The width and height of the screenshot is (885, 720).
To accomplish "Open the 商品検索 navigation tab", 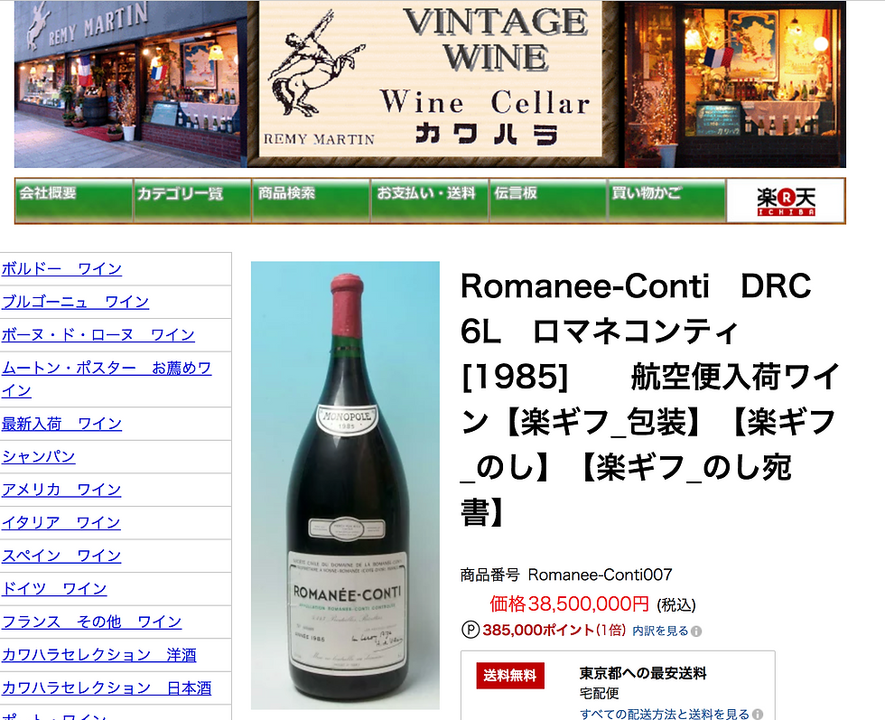I will point(311,201).
